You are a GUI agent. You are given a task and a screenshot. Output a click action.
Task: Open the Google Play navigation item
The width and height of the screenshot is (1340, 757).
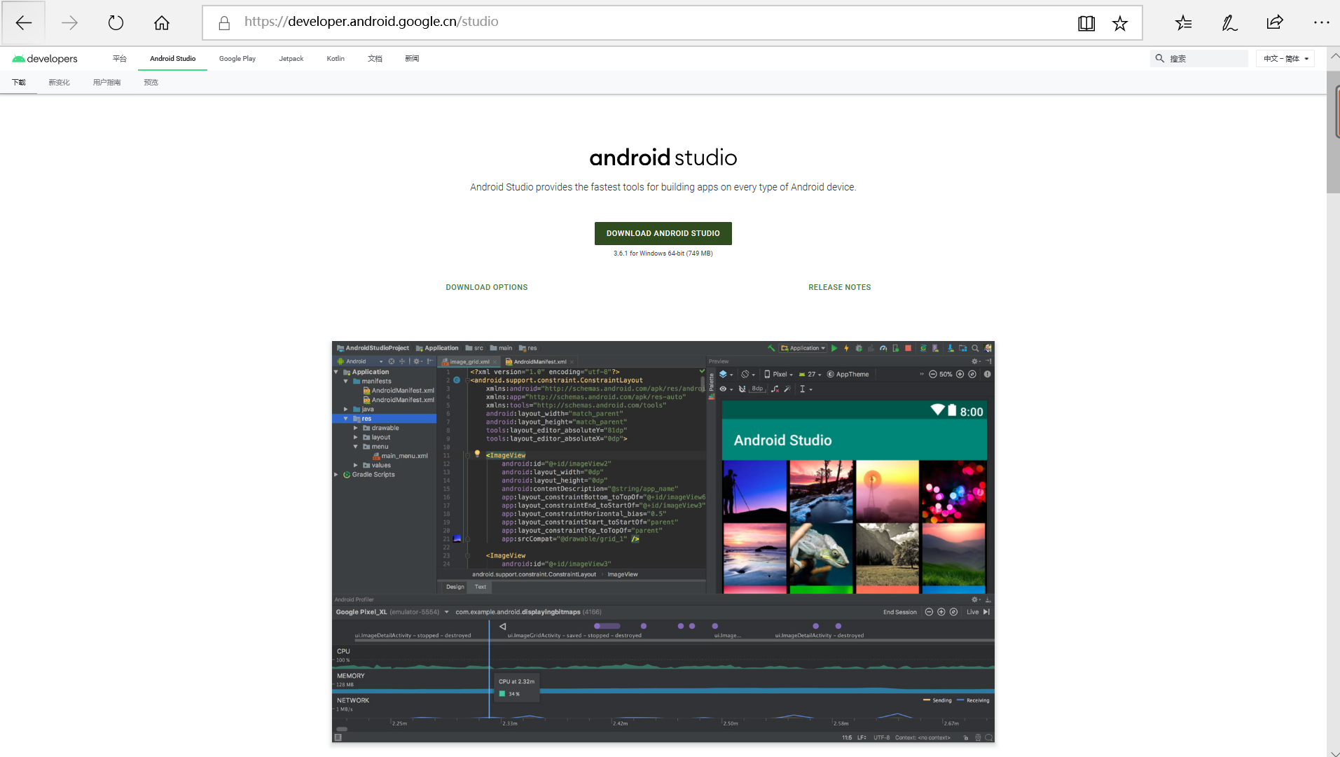(x=237, y=59)
